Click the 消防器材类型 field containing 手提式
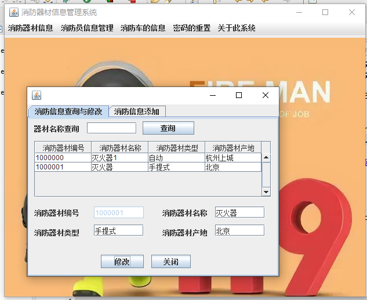Viewport: 367px width, 300px height. 119,230
